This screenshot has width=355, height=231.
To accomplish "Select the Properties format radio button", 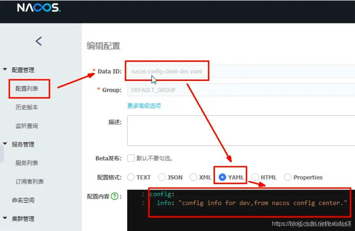I will [x=288, y=177].
